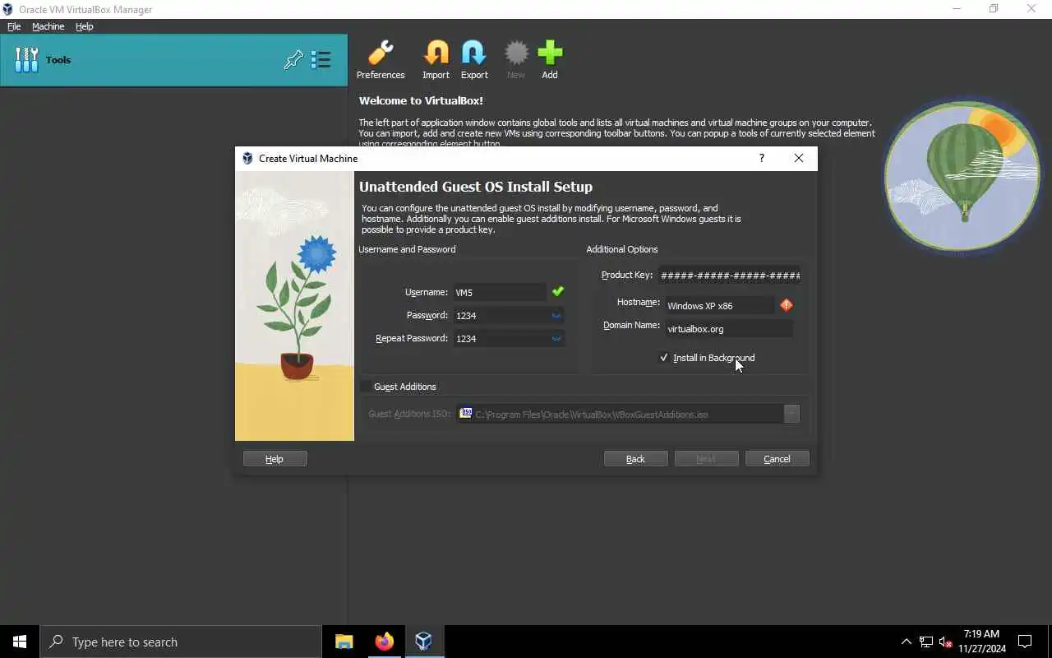Open the File menu
This screenshot has height=658, width=1052.
14,26
